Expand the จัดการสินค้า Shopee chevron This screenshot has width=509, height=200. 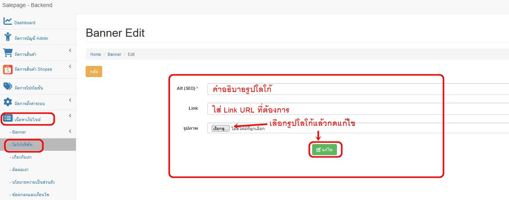(70, 66)
